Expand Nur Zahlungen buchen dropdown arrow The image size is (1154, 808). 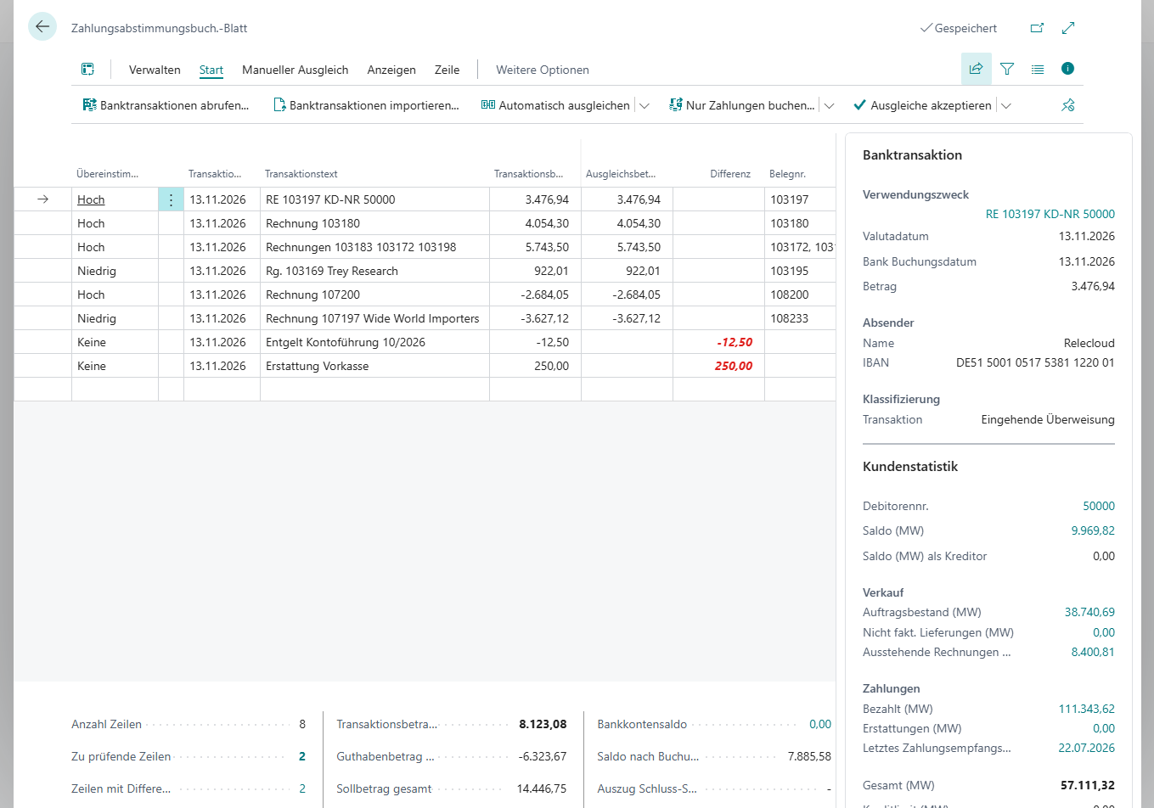(830, 106)
